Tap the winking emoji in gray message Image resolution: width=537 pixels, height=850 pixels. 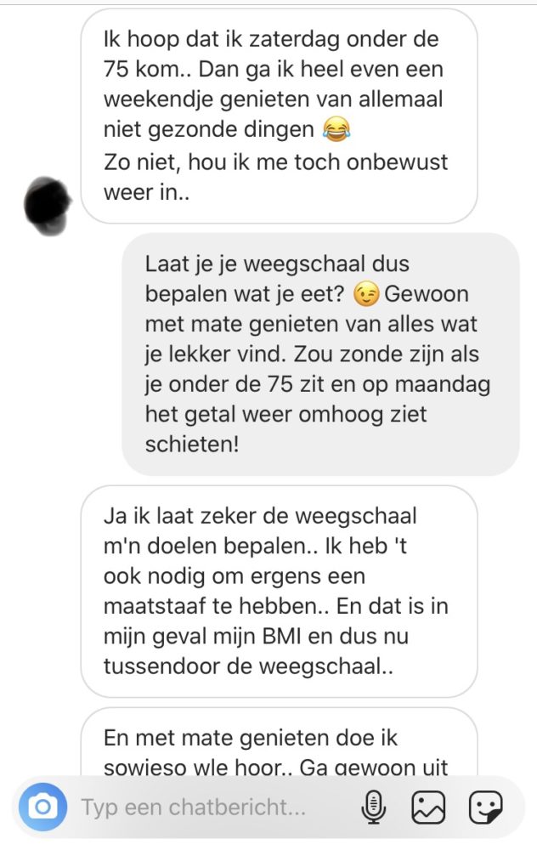click(x=365, y=294)
